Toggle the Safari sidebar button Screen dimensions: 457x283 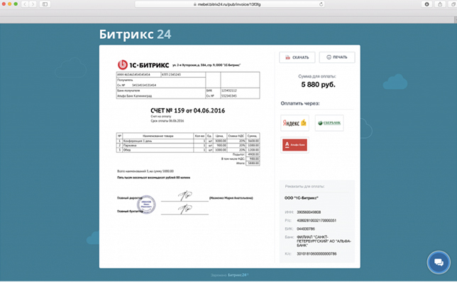(45, 4)
